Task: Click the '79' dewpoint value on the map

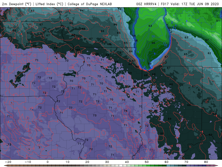Action: [181, 158]
